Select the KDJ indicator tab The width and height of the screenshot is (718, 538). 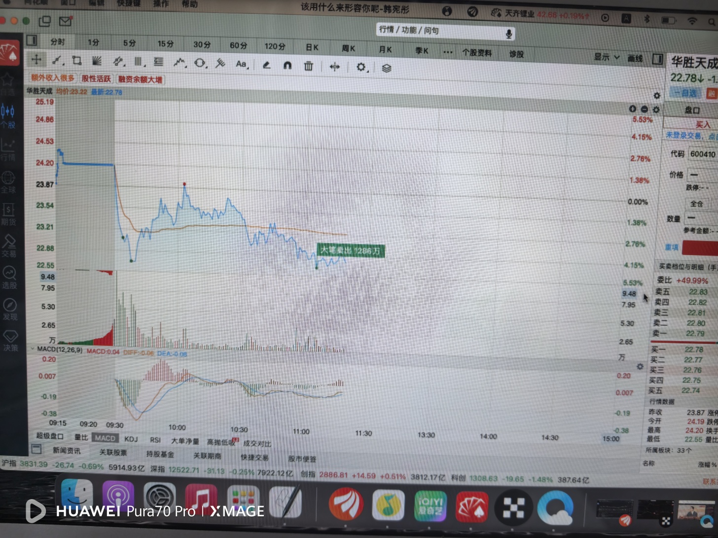pos(131,439)
